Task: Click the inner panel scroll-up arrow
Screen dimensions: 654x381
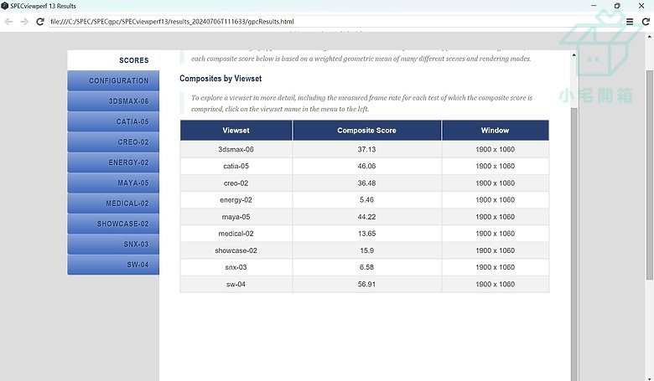Action: tap(574, 55)
